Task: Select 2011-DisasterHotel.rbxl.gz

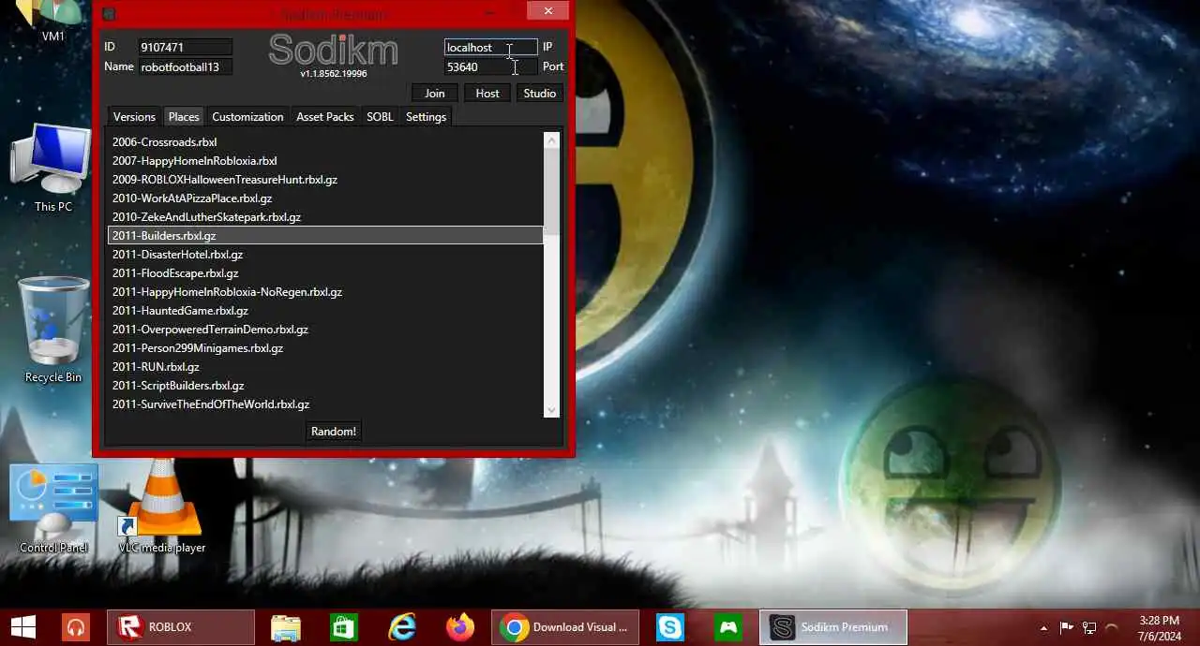Action: tap(325, 255)
